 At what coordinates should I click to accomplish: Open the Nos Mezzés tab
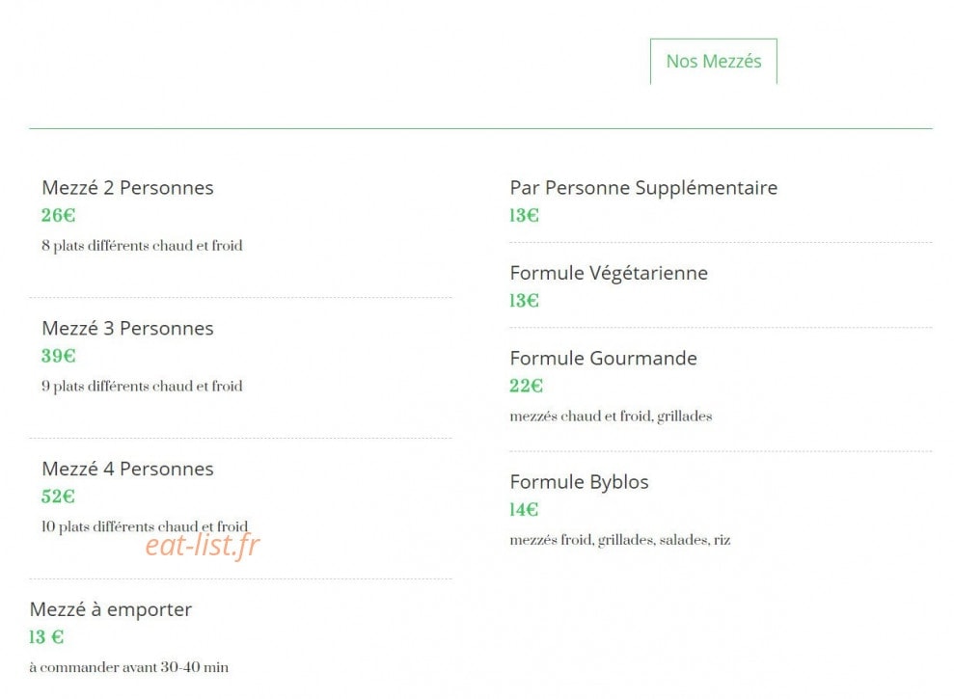(713, 62)
